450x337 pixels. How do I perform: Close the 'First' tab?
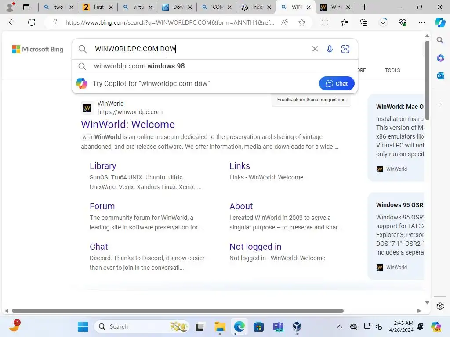click(111, 7)
